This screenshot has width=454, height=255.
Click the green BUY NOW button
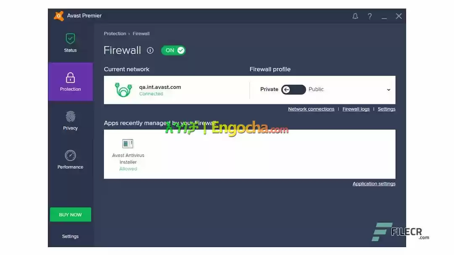70,215
